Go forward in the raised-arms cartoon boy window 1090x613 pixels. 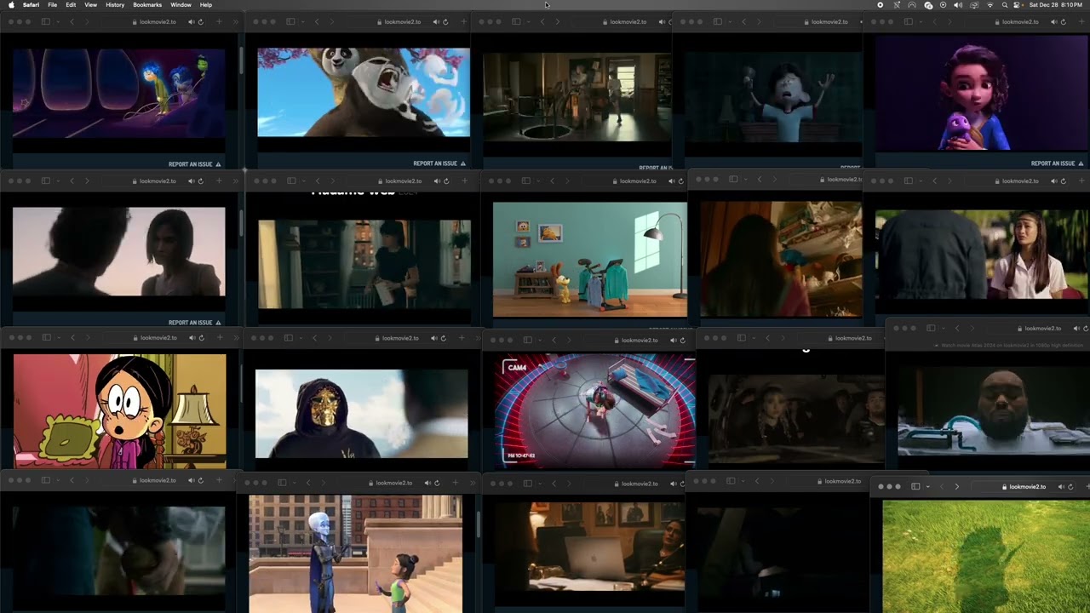[759, 21]
